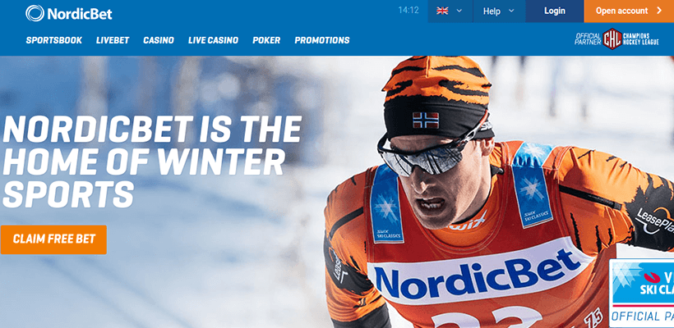Click the Official Partner text link
This screenshot has height=328, width=674.
coord(588,39)
